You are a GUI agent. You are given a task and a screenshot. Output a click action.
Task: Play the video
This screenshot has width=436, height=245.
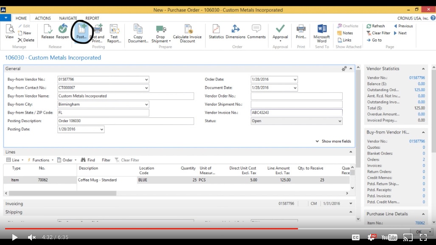click(14, 237)
